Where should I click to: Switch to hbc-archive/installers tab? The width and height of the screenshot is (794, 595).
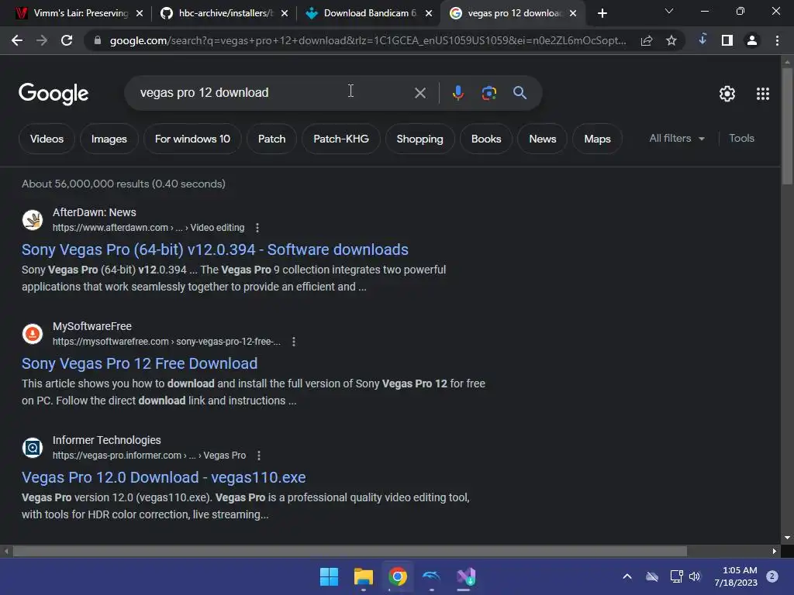click(223, 13)
